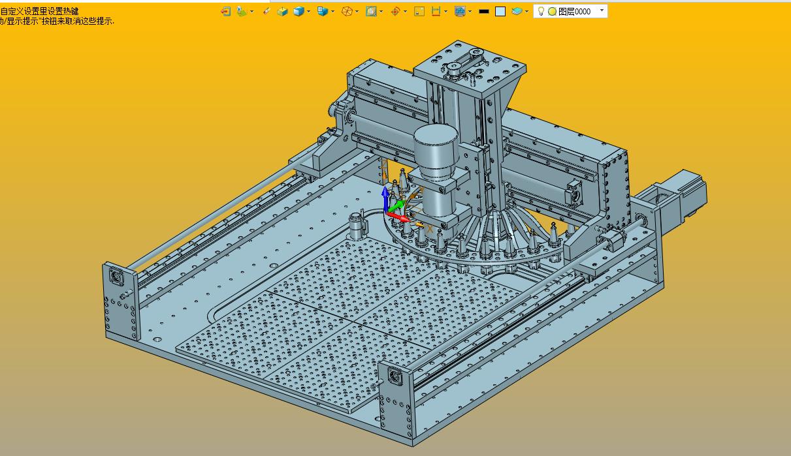Click the yellow layer color circle
The width and height of the screenshot is (791, 456).
coord(552,12)
